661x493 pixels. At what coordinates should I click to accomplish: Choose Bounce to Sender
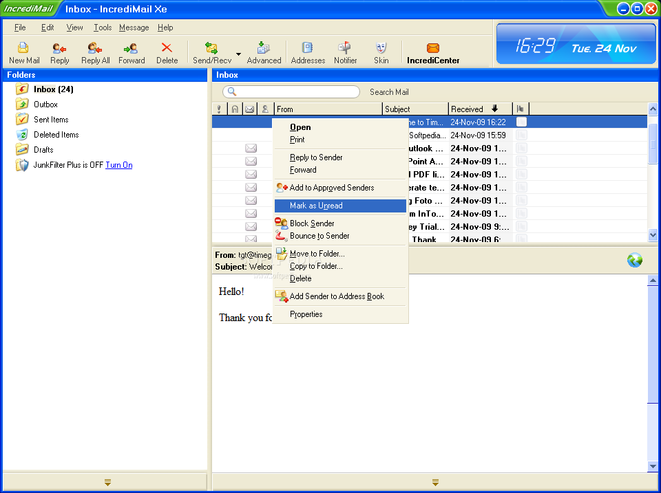[340, 236]
